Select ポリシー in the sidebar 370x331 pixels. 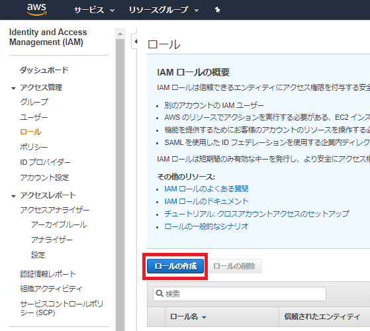[x=34, y=147]
